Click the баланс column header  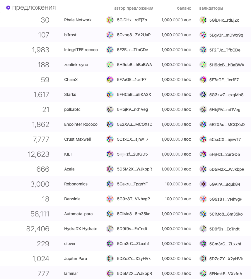(x=184, y=8)
